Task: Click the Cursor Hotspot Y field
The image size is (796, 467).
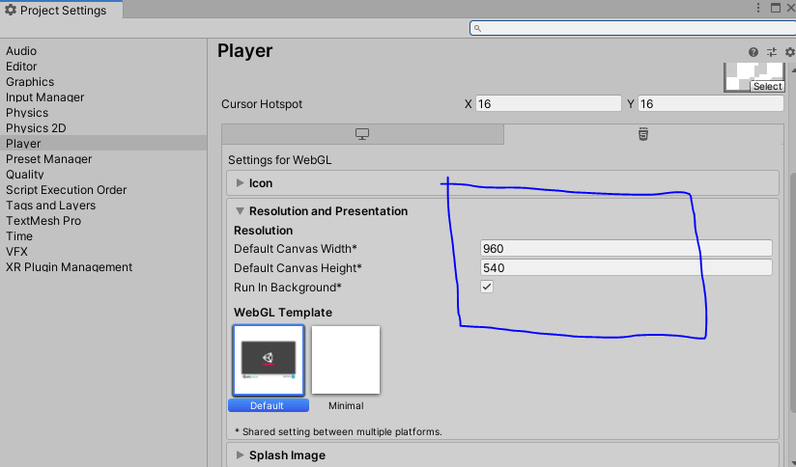Action: pyautogui.click(x=711, y=104)
